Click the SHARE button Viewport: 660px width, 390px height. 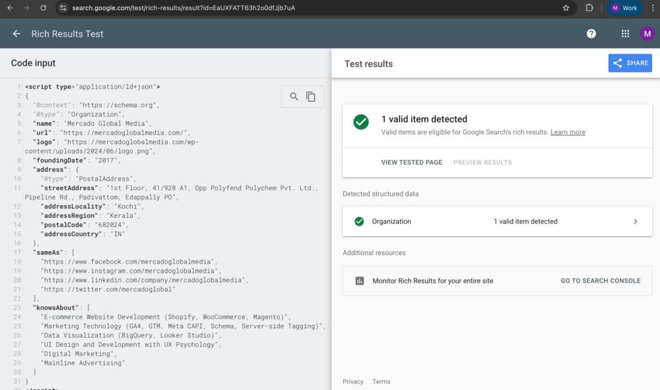click(630, 63)
